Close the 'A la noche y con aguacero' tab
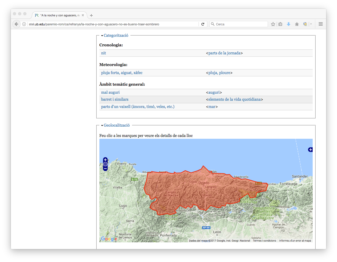The width and height of the screenshot is (337, 262). click(x=83, y=15)
